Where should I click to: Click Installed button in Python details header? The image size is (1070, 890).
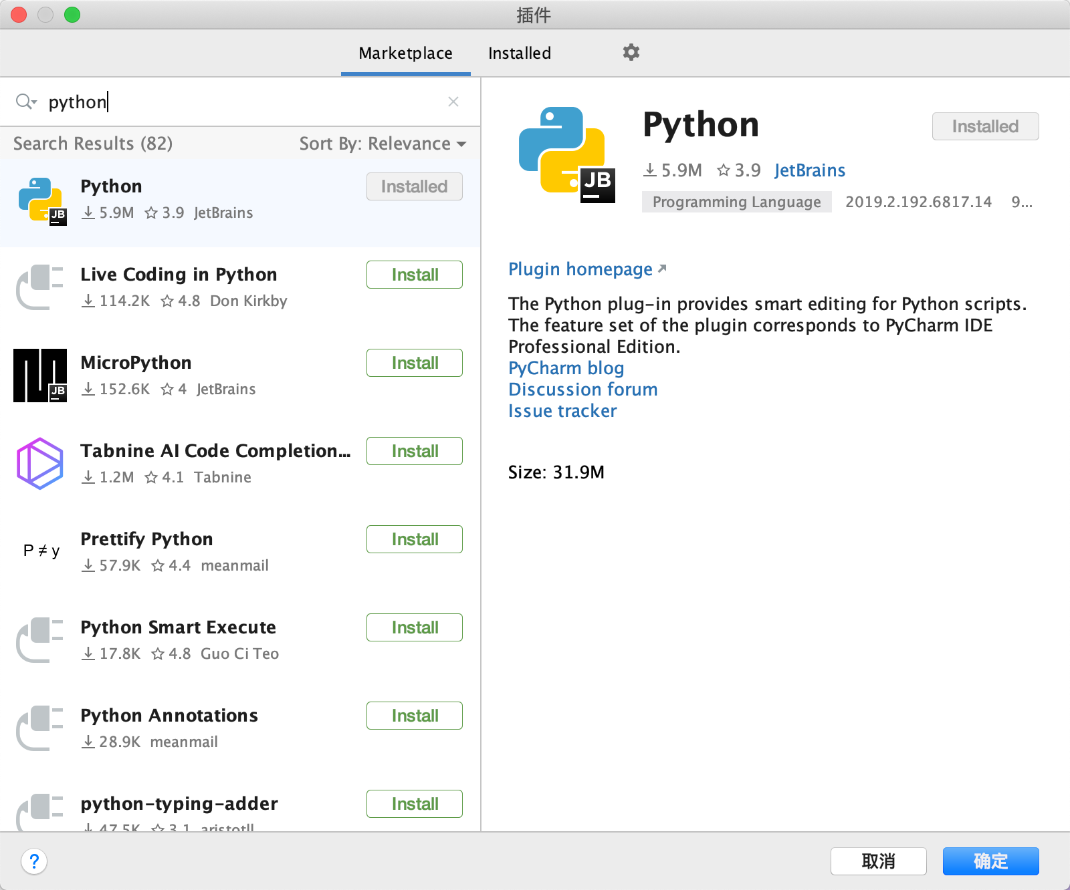tap(986, 126)
